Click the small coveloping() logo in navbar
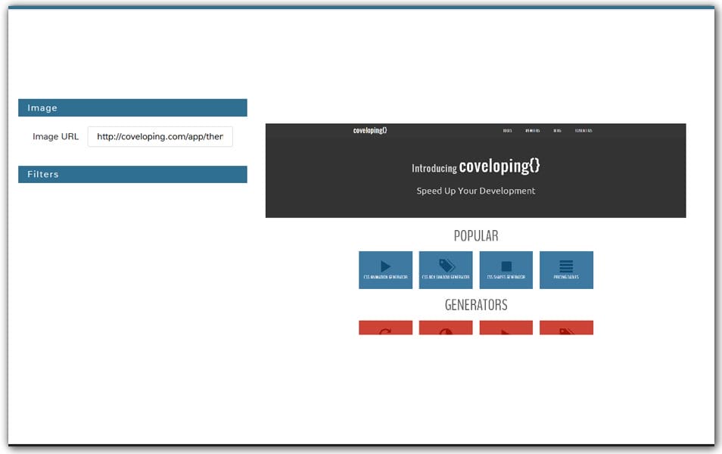 click(x=370, y=130)
